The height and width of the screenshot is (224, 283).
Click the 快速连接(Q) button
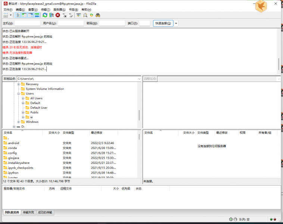pyautogui.click(x=163, y=23)
